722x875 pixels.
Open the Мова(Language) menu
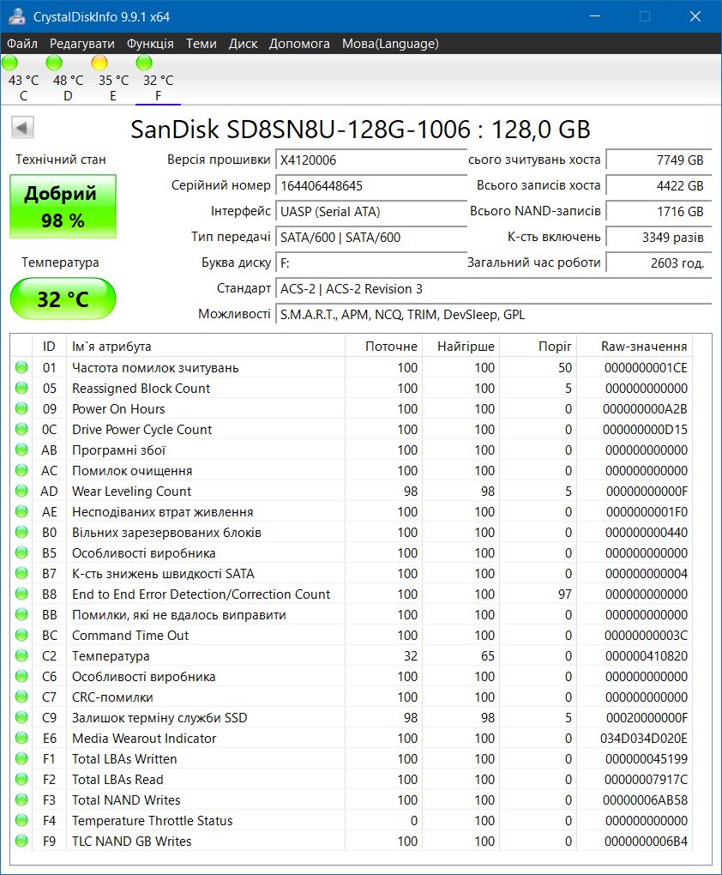[x=390, y=44]
